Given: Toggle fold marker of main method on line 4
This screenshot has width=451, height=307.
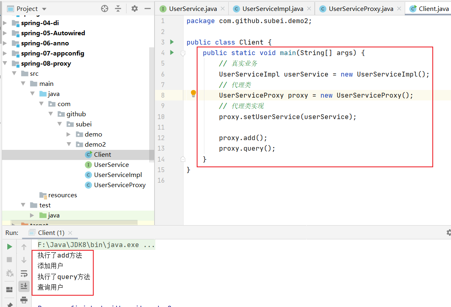Looking at the screenshot, I should (183, 53).
